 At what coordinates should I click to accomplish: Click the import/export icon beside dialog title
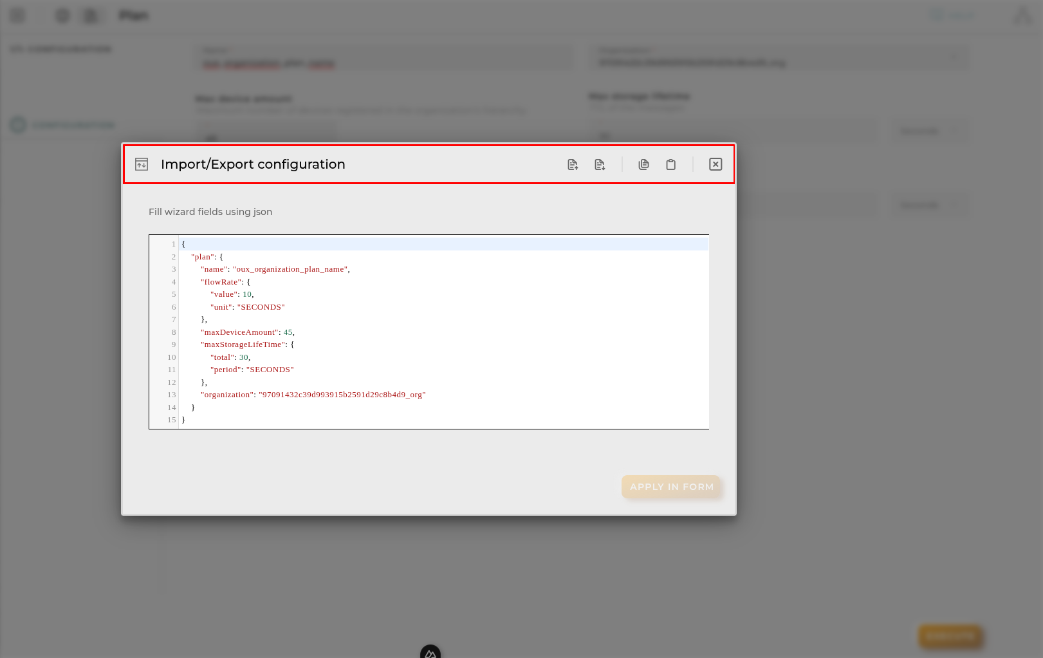pyautogui.click(x=142, y=164)
